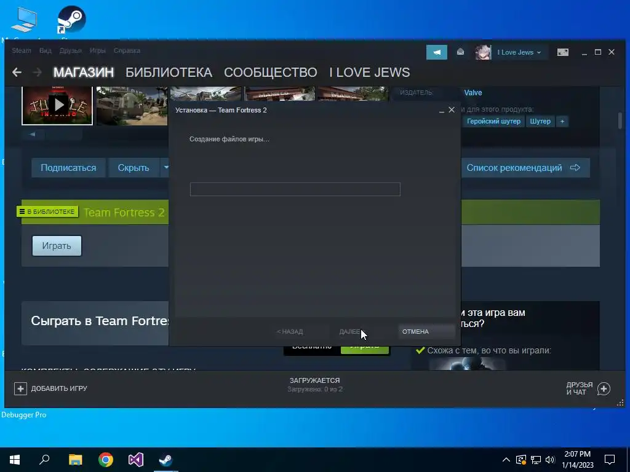
Task: Open the I LOVE JEWS profile tab
Action: click(x=370, y=73)
